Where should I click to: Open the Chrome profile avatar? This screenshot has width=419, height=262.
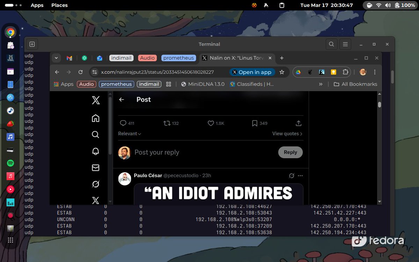pyautogui.click(x=363, y=72)
